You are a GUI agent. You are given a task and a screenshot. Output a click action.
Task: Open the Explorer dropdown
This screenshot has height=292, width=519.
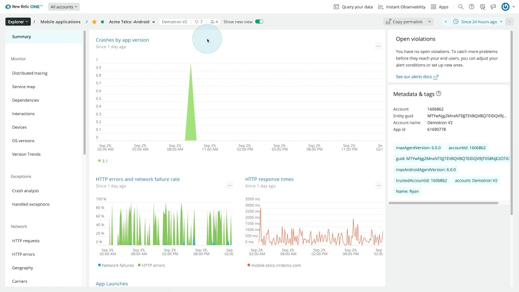tap(18, 22)
